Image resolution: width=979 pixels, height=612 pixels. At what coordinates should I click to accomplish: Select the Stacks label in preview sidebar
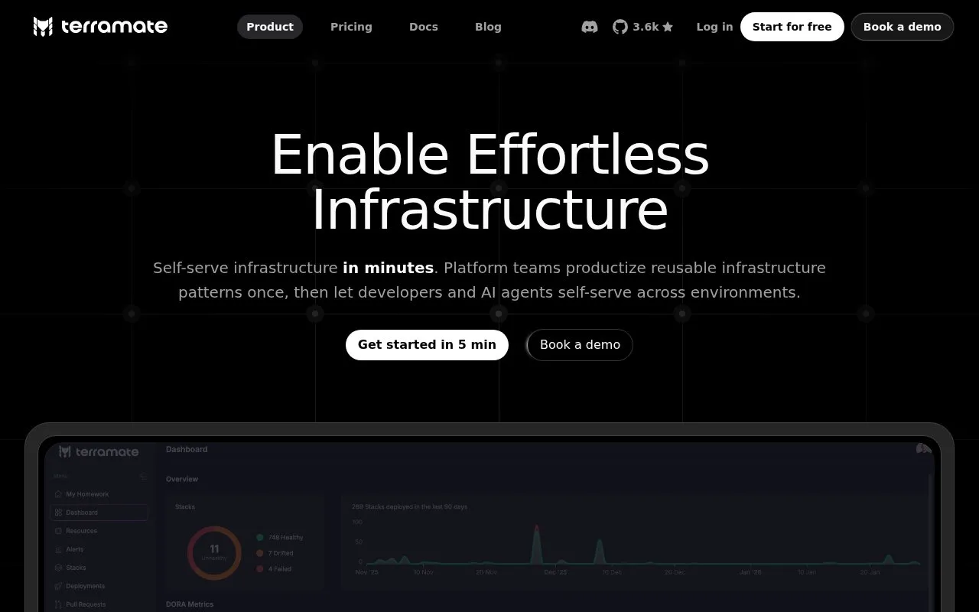tap(76, 568)
